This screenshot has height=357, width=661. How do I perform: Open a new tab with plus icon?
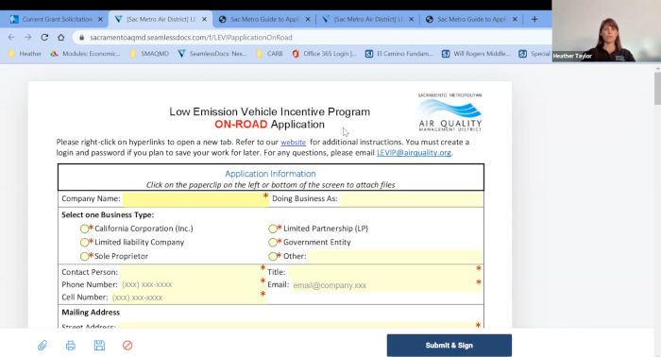(x=534, y=19)
